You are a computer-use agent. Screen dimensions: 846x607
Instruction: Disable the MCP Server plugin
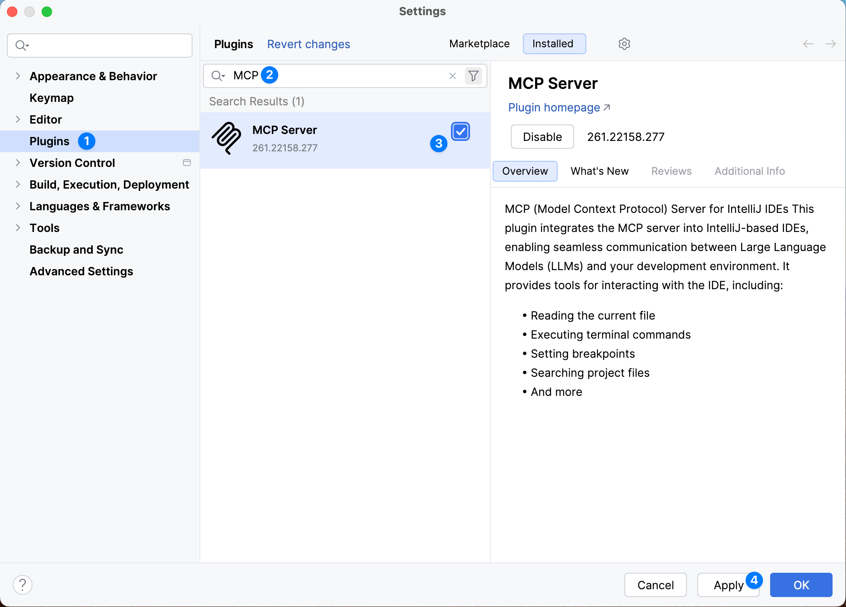542,137
